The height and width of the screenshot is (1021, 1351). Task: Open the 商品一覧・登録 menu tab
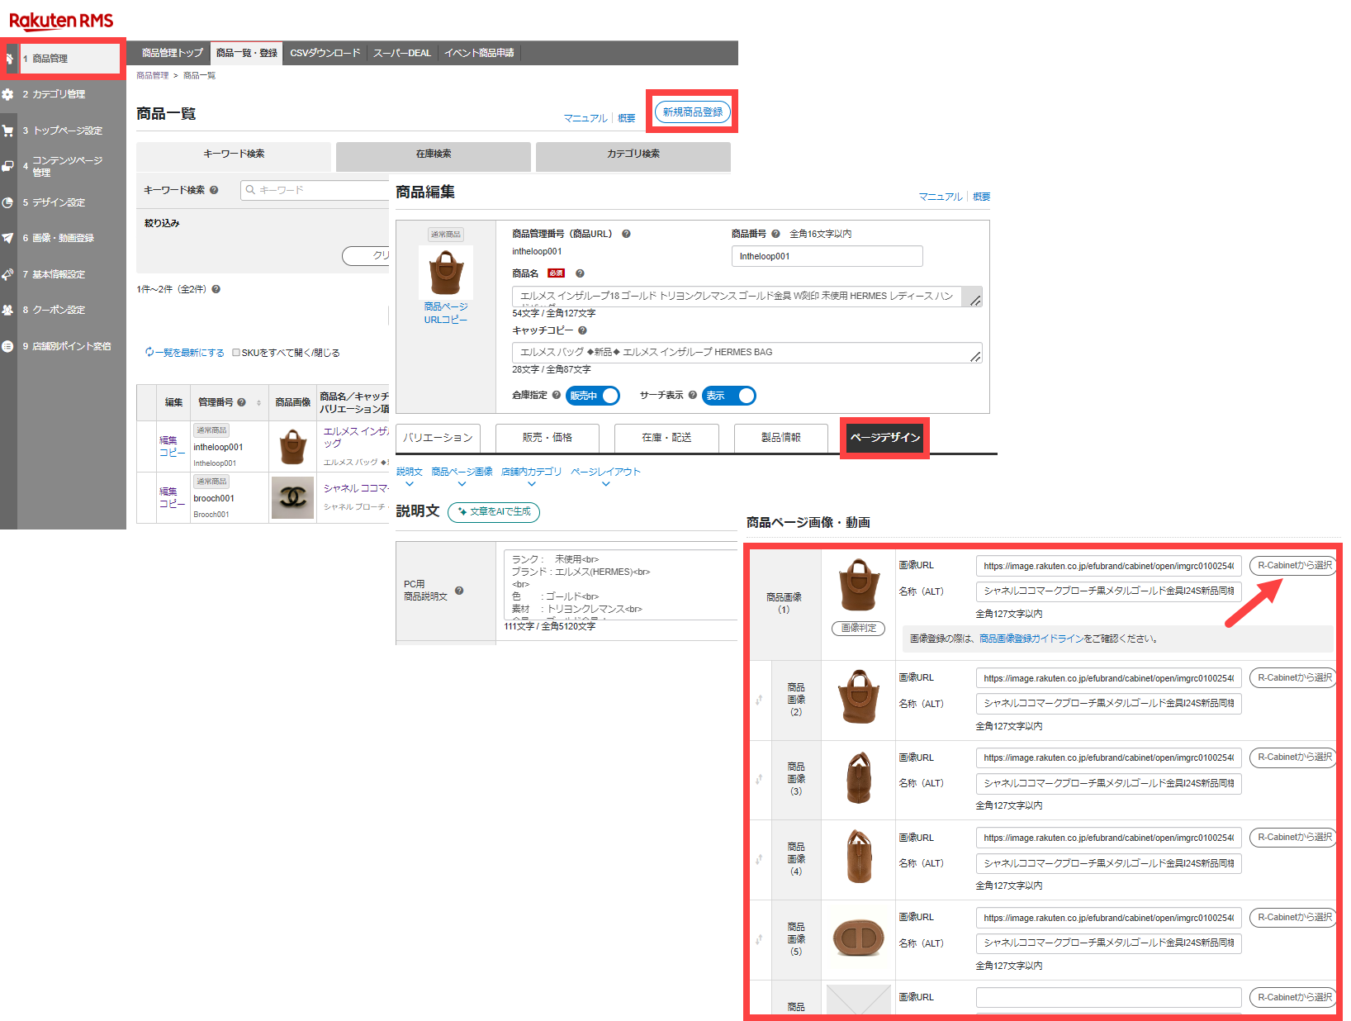click(247, 53)
